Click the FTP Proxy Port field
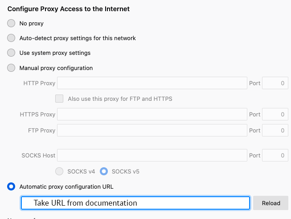Screen dimensions: 291x219 click(x=275, y=130)
